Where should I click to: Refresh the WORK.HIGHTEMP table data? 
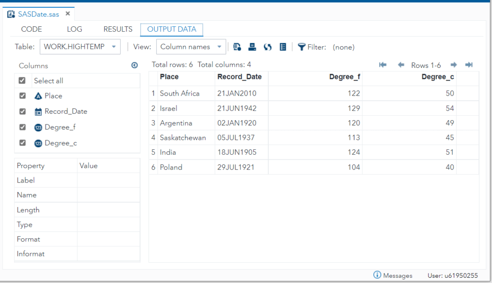pyautogui.click(x=268, y=47)
